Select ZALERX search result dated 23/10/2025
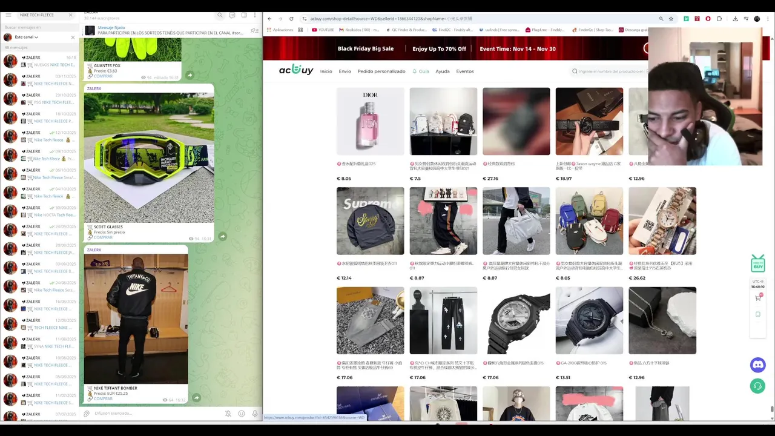775x436 pixels. tap(40, 99)
